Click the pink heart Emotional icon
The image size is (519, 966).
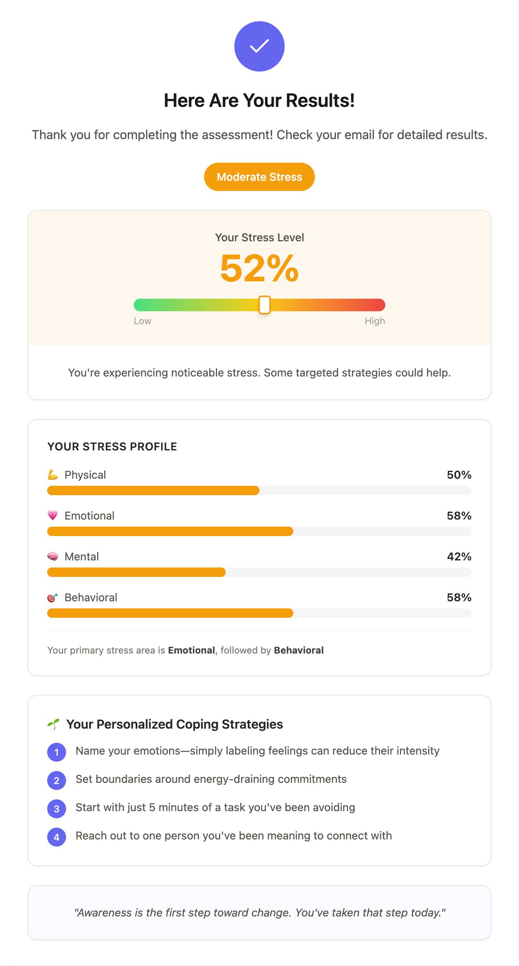[53, 515]
